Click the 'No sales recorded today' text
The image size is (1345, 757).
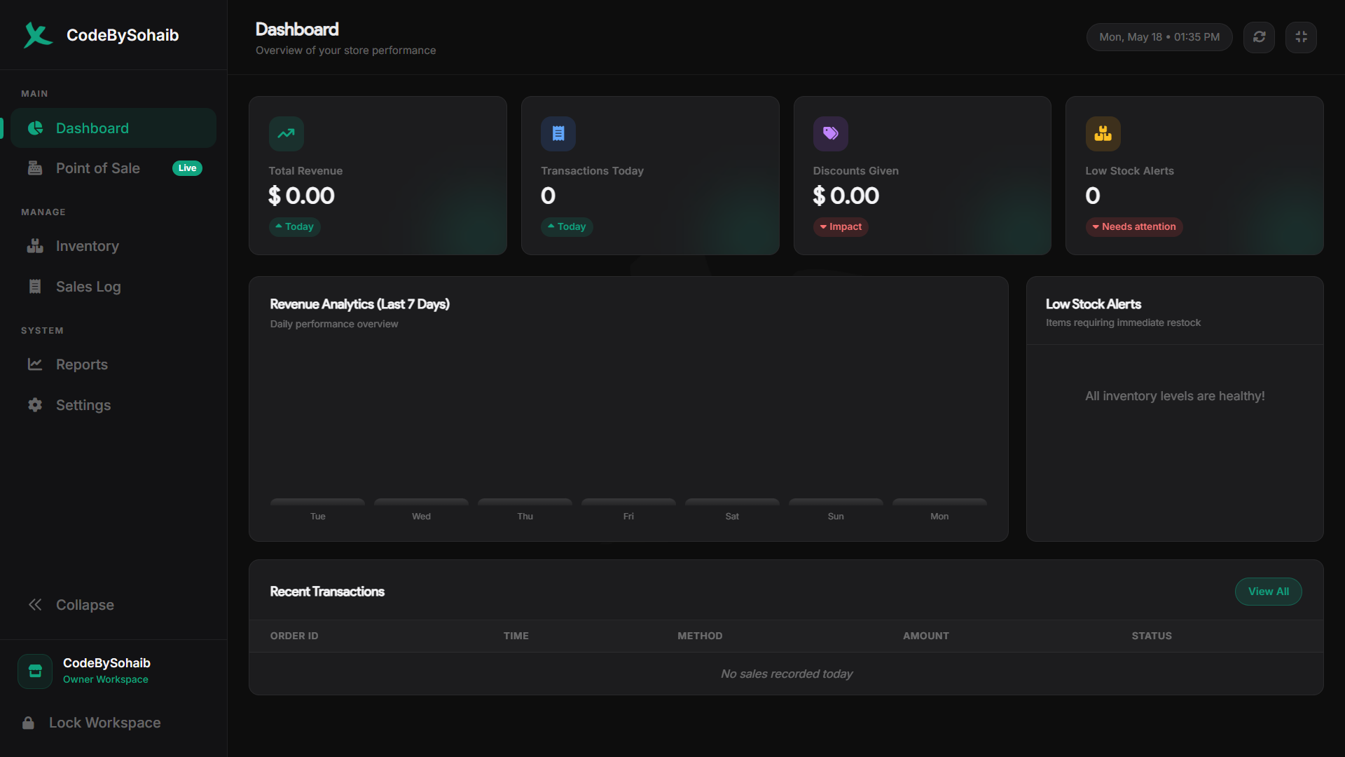coord(787,674)
